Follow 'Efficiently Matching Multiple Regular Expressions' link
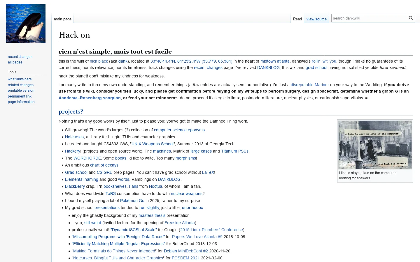This screenshot has width=420, height=262. tap(118, 244)
